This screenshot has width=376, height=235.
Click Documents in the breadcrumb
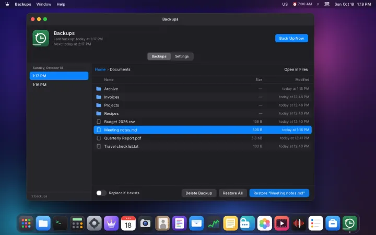pyautogui.click(x=120, y=69)
